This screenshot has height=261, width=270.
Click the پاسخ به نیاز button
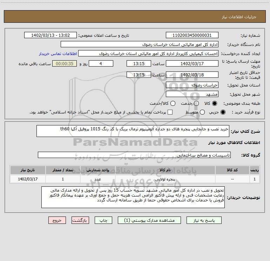(204, 220)
